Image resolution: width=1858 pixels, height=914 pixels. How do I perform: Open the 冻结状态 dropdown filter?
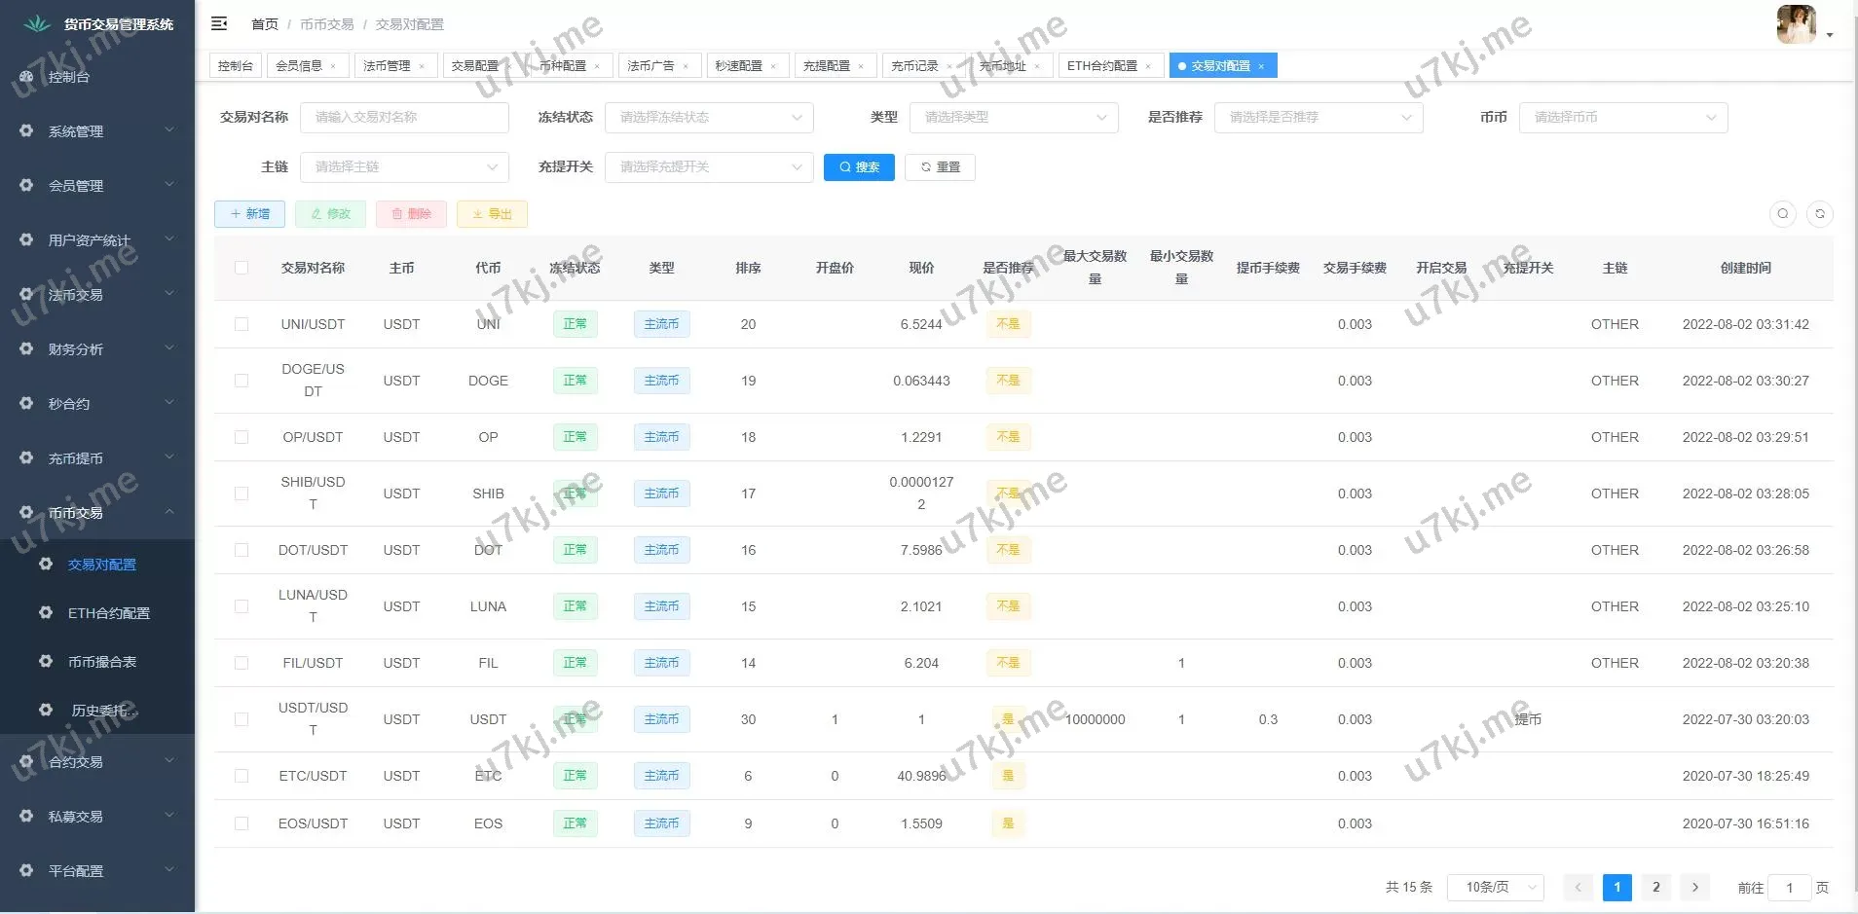coord(708,118)
